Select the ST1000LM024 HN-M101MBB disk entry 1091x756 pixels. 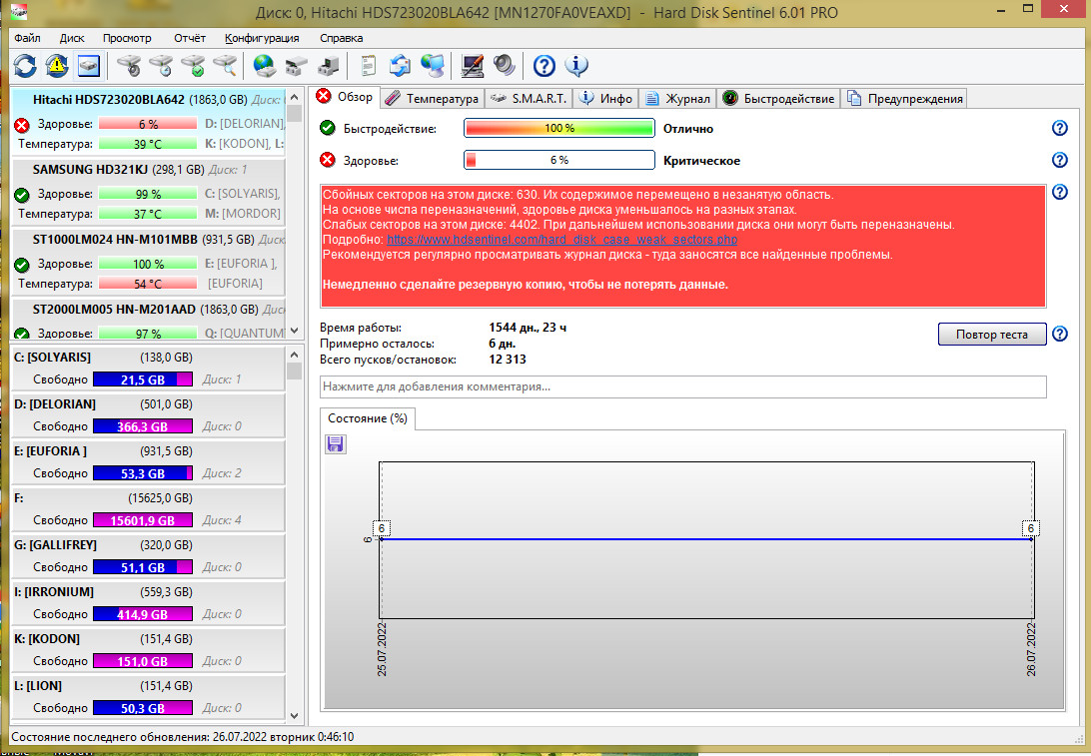tap(148, 262)
